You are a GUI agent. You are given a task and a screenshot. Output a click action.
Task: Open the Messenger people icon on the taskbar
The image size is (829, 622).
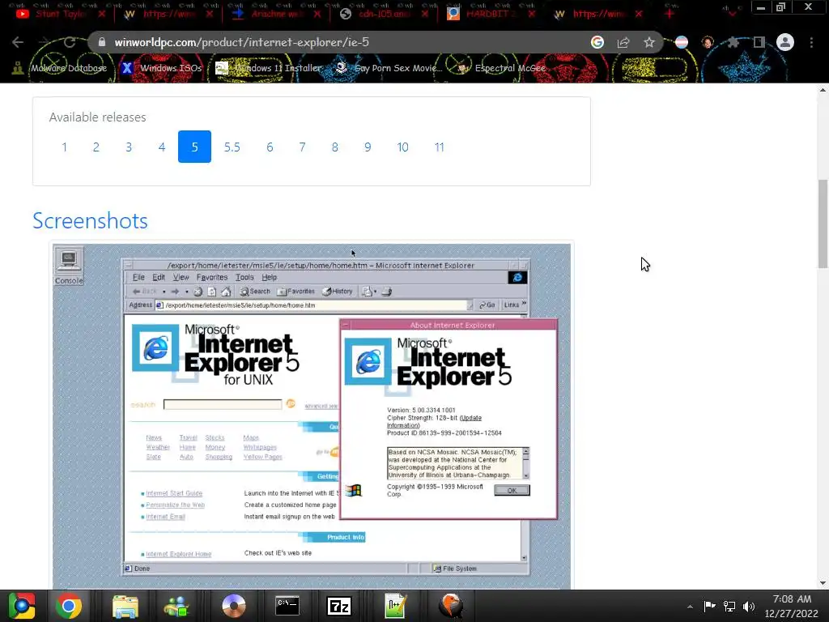pyautogui.click(x=176, y=606)
